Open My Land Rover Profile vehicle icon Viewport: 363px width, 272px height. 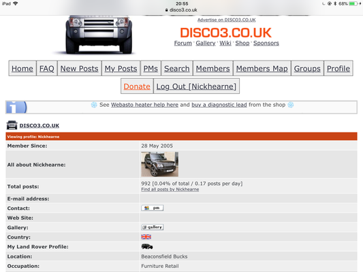pos(147,247)
